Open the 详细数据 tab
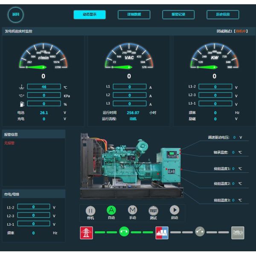Screen dimensions: 256x256 (134, 15)
